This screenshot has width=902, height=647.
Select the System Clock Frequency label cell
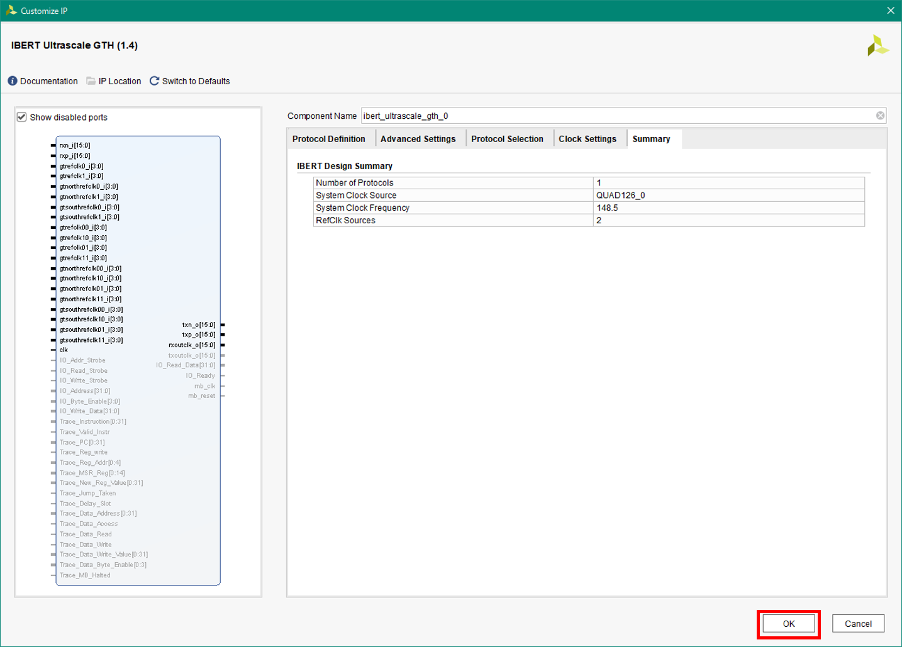(453, 208)
